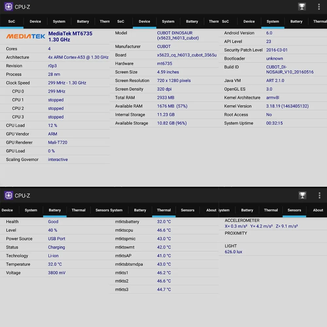The height and width of the screenshot is (327, 327).
Task: Click the 'CPU-Z' title in the upper header
Action: (22, 7)
